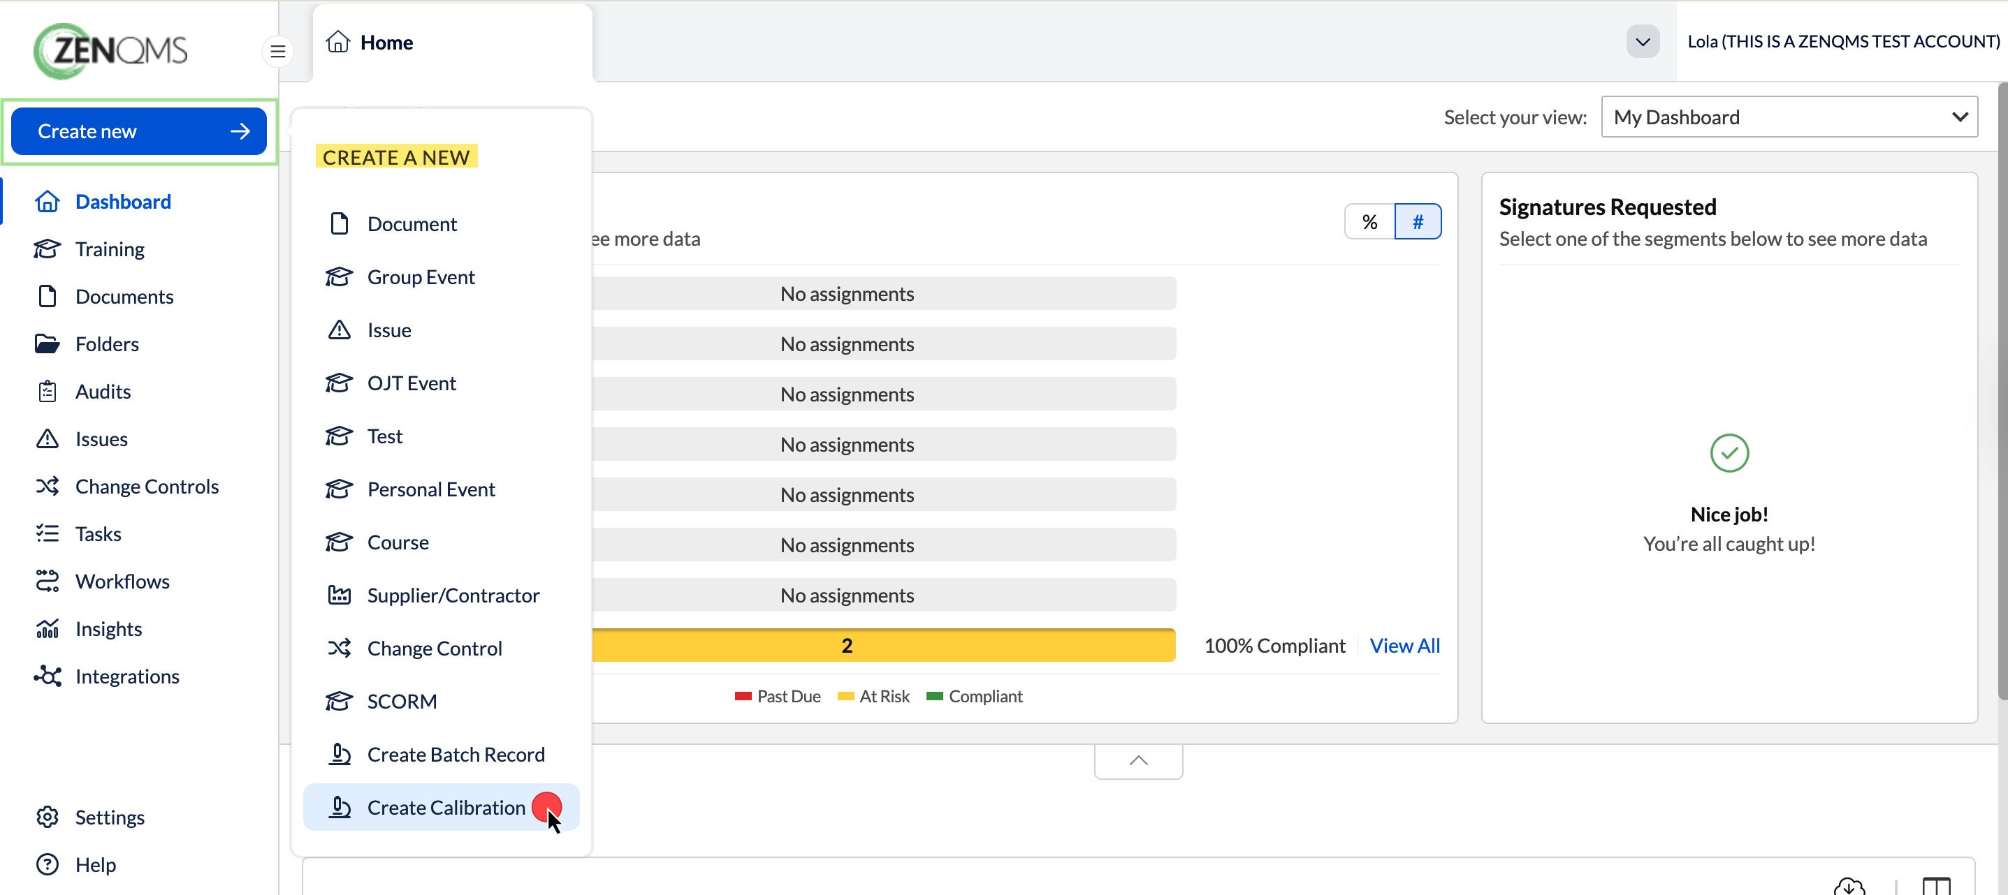Click the Issue warning icon in menu
The width and height of the screenshot is (2008, 895).
(339, 330)
